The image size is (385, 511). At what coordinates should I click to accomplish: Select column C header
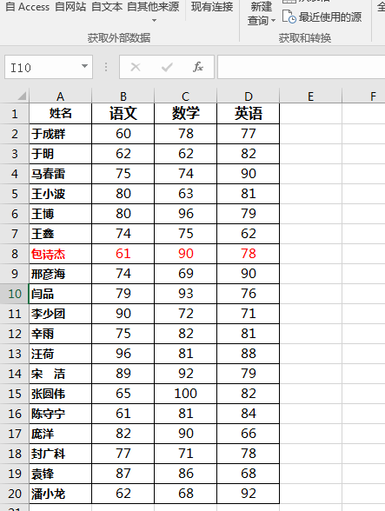tap(185, 96)
